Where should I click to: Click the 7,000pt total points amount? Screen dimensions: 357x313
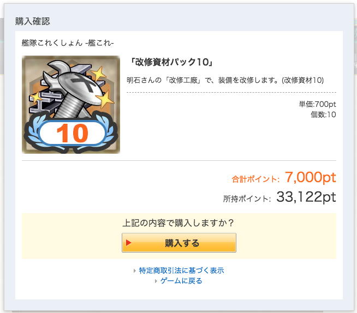coord(310,177)
